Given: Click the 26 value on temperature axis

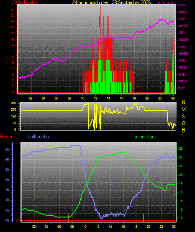Looking at the screenshot, I should pos(181,148).
